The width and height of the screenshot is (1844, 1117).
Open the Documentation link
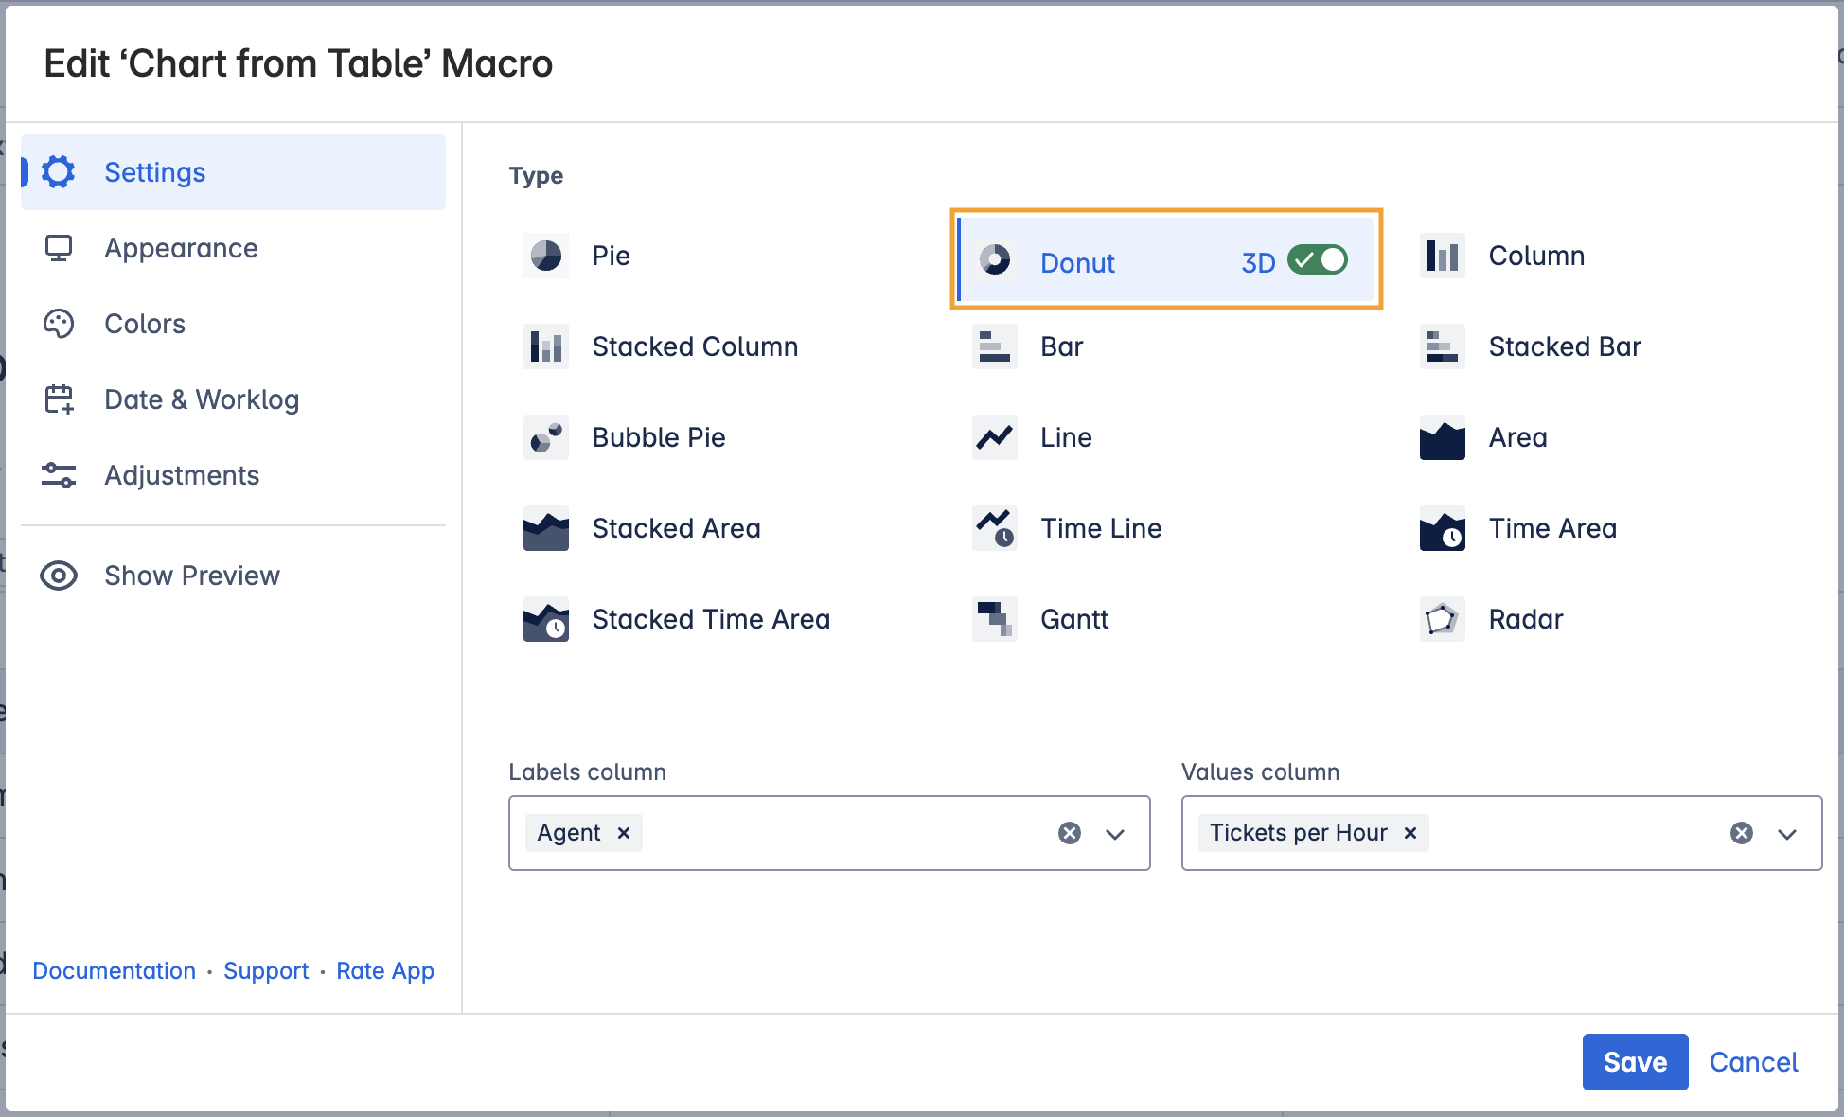[114, 971]
